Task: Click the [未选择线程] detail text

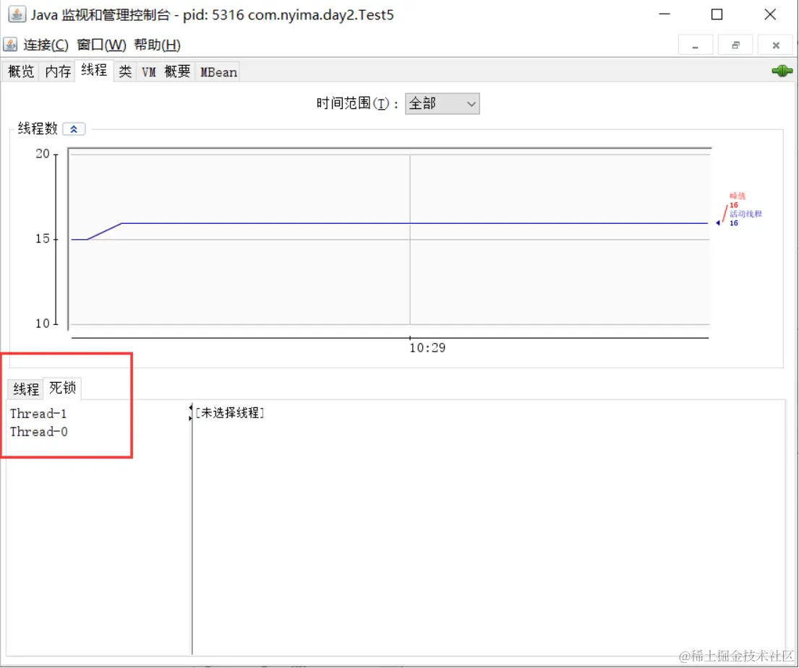Action: (230, 412)
